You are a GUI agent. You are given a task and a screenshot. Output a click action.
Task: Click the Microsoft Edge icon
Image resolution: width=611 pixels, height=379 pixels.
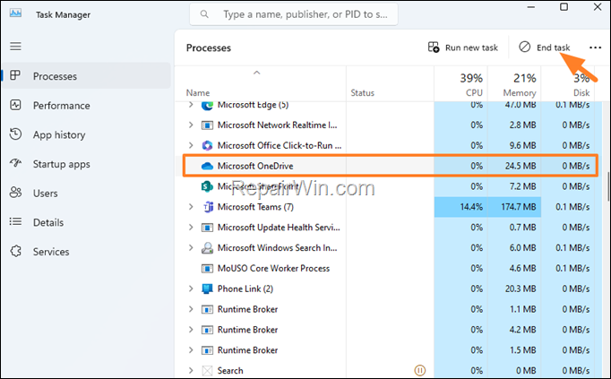[x=207, y=105]
